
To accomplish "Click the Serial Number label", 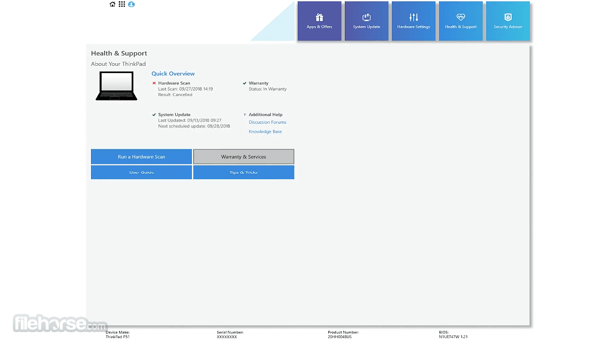I will point(230,332).
